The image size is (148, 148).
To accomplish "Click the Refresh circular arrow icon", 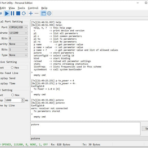I will point(24,13).
